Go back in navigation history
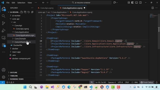Screen dimensions: 160x90 [x=43, y=3]
